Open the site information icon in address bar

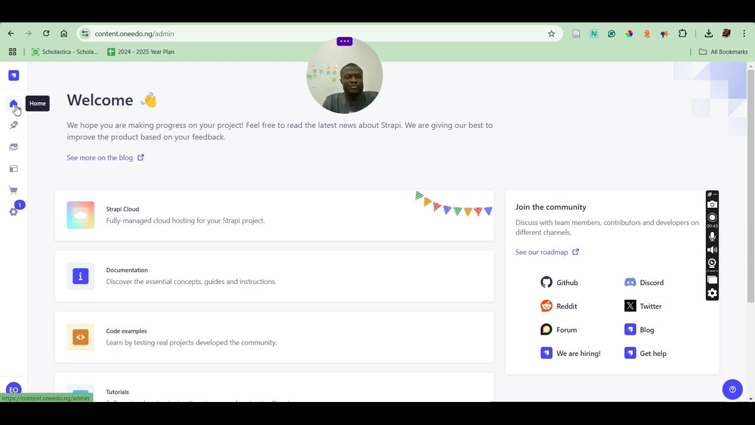(85, 34)
